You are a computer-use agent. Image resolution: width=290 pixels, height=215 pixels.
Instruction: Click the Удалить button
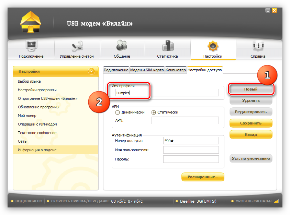click(x=251, y=100)
